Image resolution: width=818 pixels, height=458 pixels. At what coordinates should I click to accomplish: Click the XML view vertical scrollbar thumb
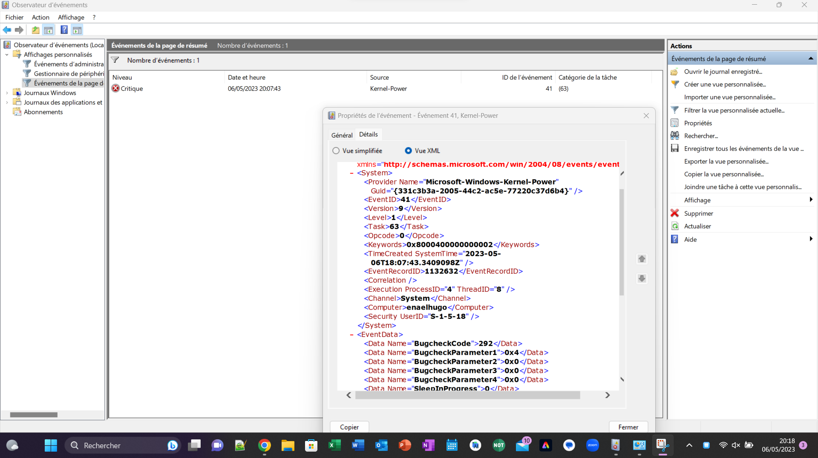622,242
